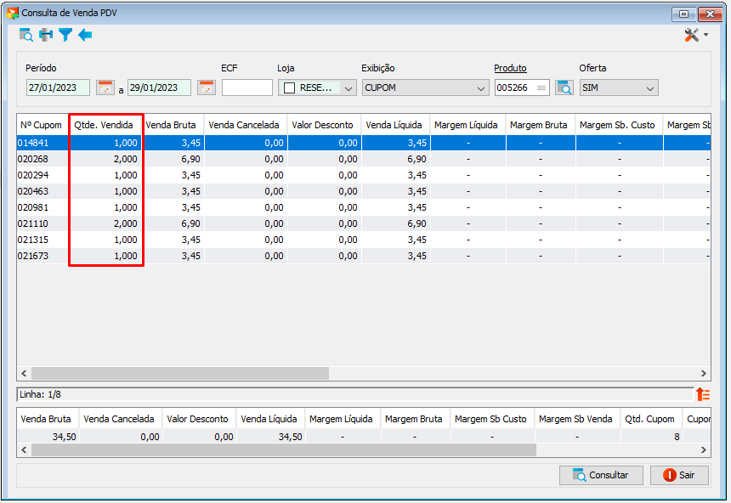Click the Sair button
The height and width of the screenshot is (503, 731).
tap(680, 475)
